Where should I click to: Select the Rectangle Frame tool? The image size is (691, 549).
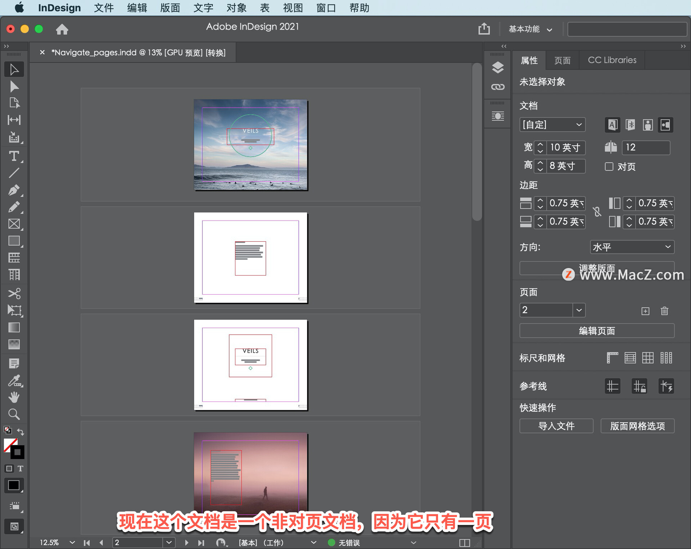pyautogui.click(x=14, y=224)
